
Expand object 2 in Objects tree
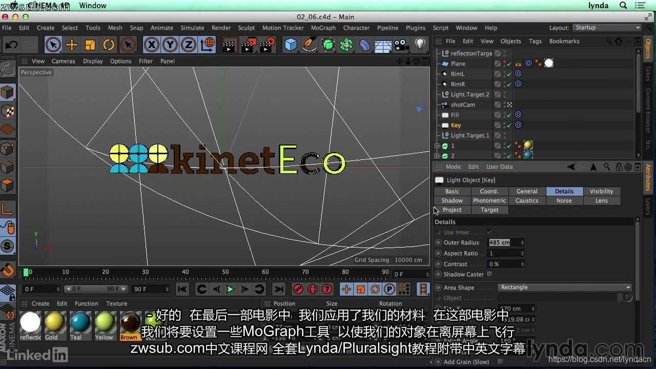[437, 156]
